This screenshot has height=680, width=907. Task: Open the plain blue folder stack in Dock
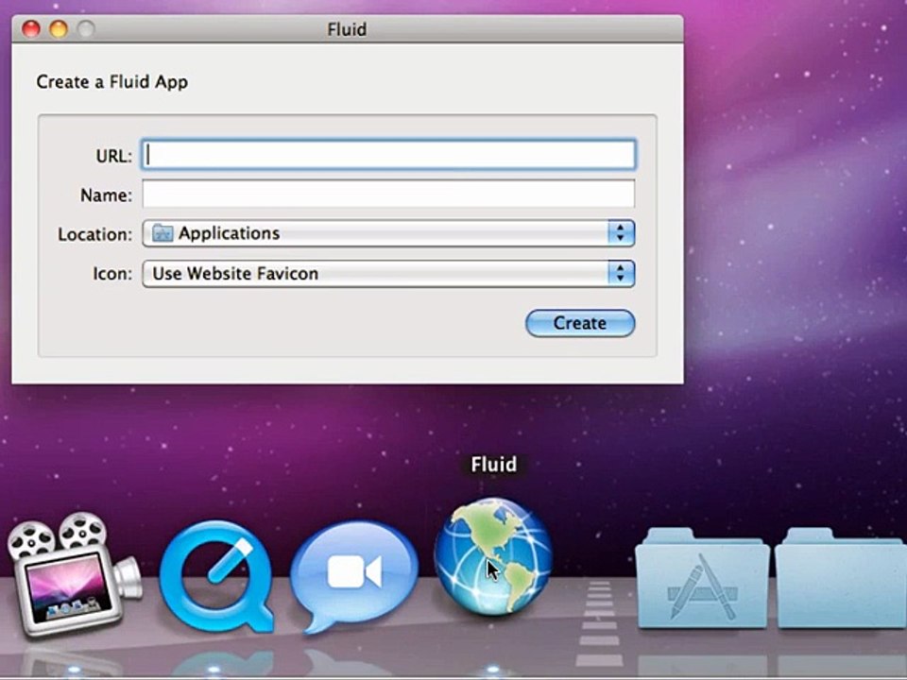coord(841,578)
